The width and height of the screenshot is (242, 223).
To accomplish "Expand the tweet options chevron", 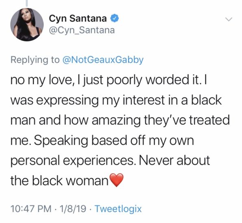I will 229,19.
